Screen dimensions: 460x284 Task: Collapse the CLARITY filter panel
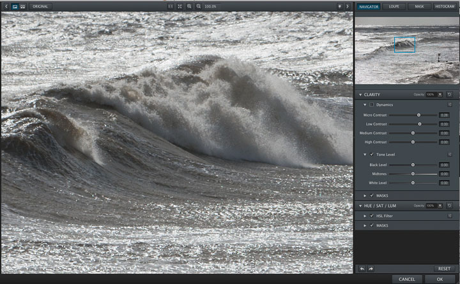pyautogui.click(x=360, y=95)
